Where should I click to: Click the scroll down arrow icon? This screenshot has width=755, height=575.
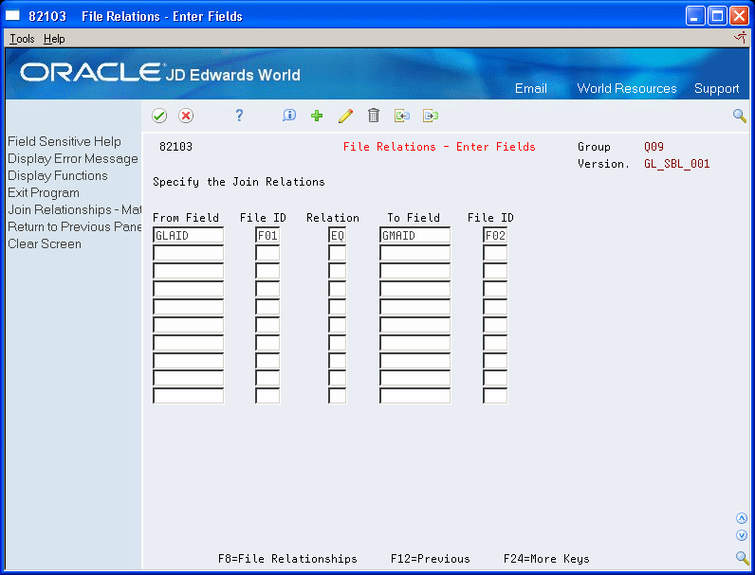click(x=742, y=535)
